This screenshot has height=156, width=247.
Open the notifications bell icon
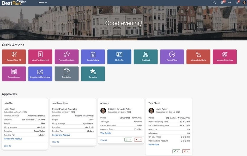237,3
